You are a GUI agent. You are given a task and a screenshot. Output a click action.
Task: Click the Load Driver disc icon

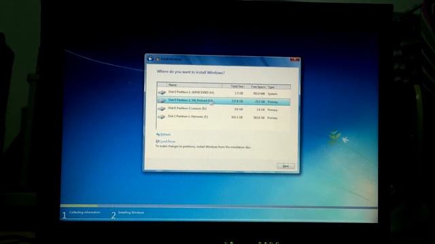tap(158, 142)
